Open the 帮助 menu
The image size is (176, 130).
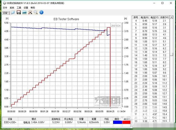(x=33, y=8)
